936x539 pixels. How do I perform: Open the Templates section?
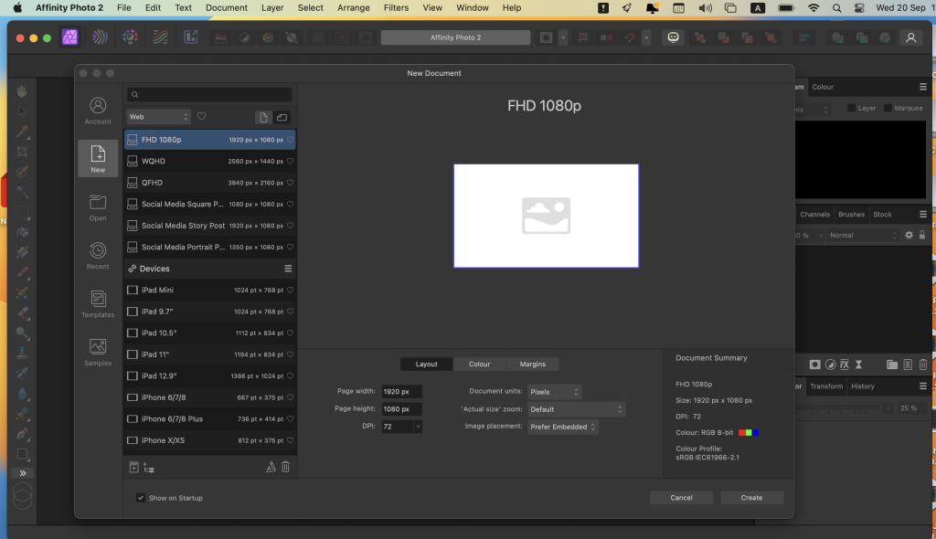tap(98, 304)
